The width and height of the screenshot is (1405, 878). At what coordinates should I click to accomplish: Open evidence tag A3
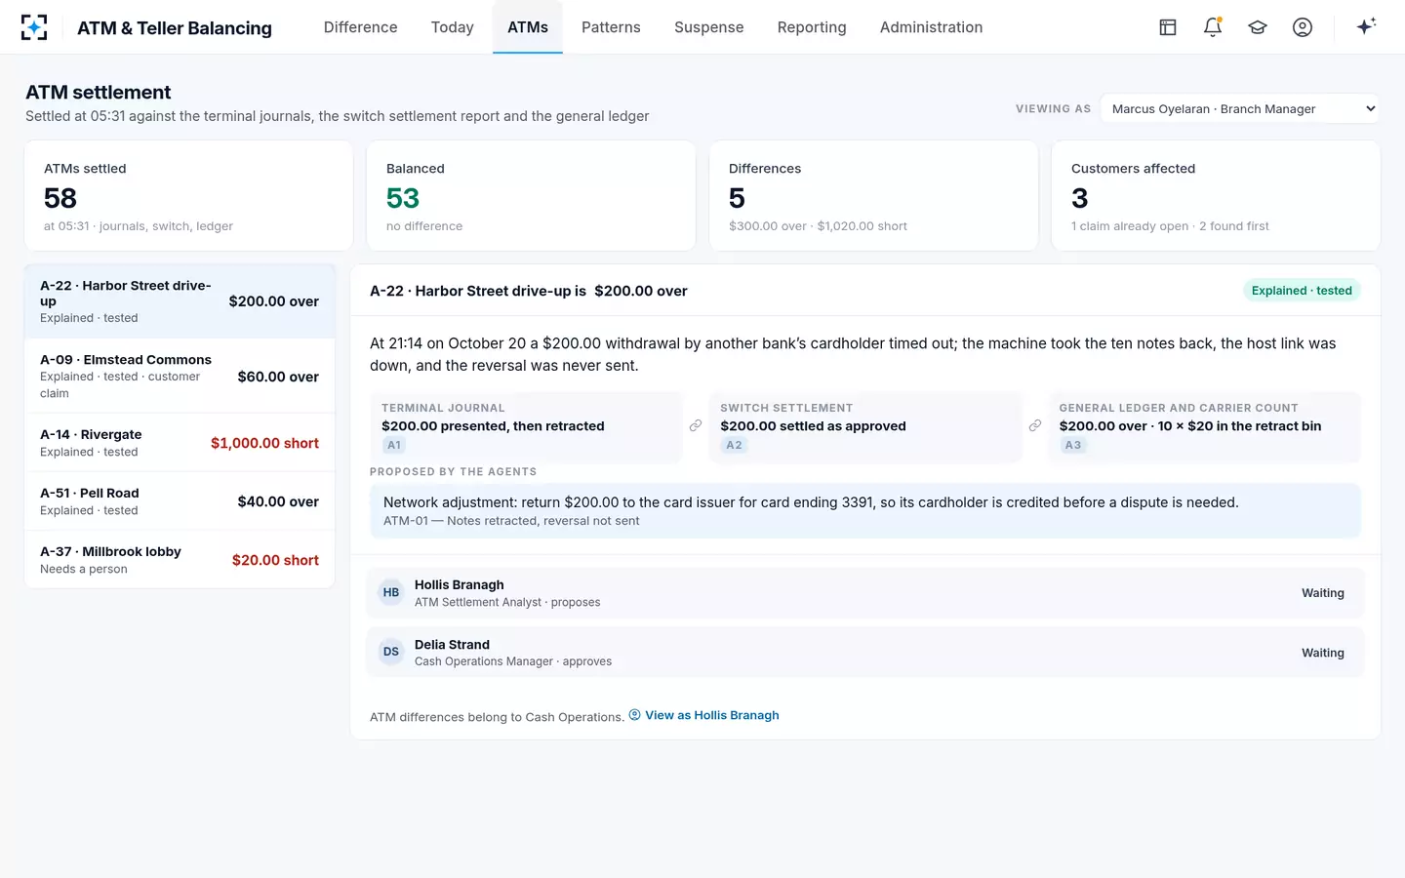[1073, 445]
